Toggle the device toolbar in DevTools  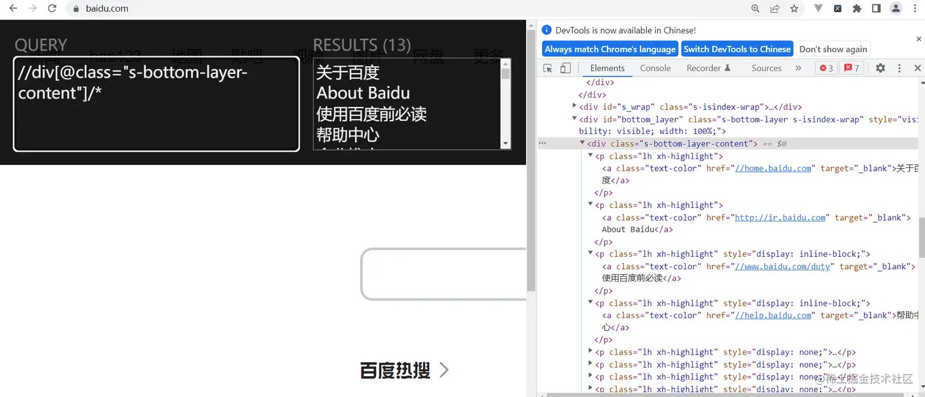(565, 68)
